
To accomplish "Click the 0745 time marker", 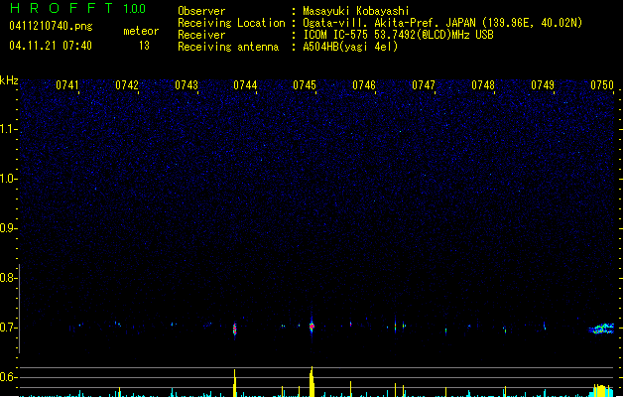I will (305, 85).
